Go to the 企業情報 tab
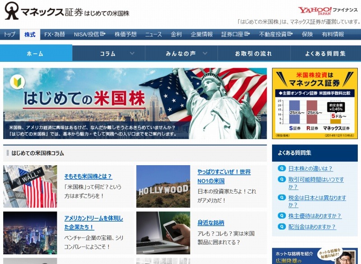 [x=201, y=34]
